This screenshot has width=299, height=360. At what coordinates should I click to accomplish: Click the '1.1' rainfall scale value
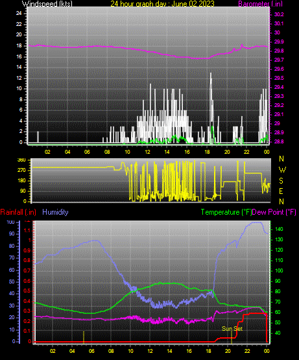click(27, 230)
